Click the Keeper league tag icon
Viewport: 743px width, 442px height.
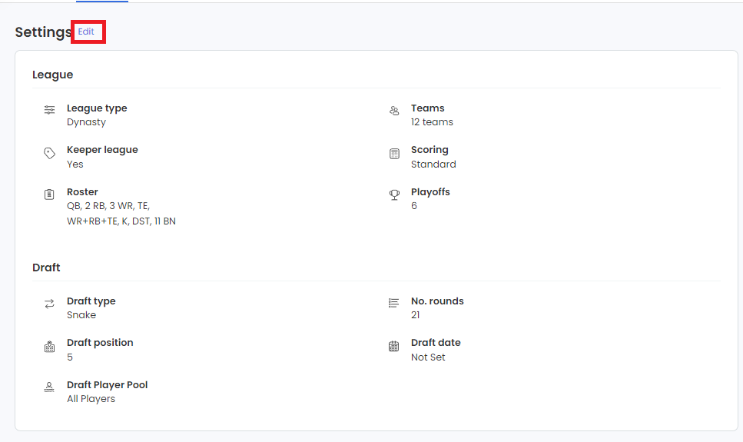[x=50, y=153]
